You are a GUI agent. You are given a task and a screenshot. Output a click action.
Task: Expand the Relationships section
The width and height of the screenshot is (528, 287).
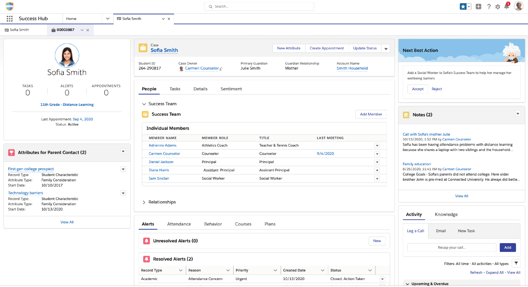point(144,202)
